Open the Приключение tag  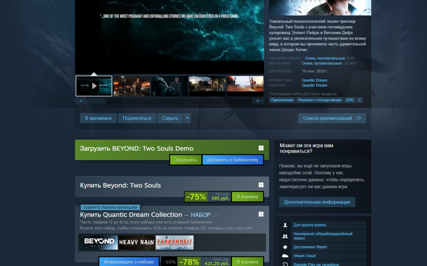282,100
